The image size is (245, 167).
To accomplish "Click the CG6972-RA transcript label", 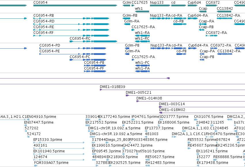I will 216,33.
